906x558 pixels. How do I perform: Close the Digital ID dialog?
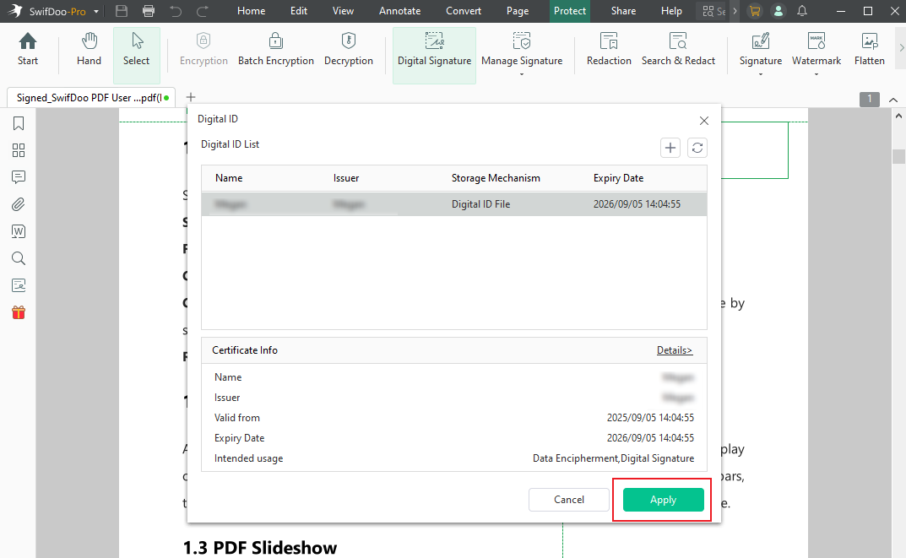[x=704, y=121]
